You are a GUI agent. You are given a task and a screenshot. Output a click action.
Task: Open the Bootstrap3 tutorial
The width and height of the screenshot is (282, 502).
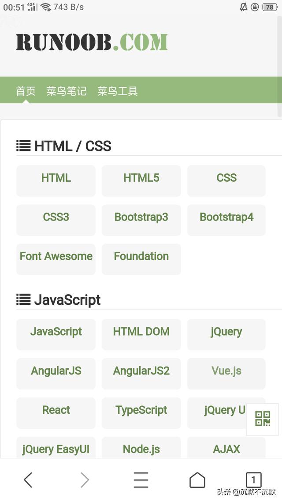(x=141, y=220)
